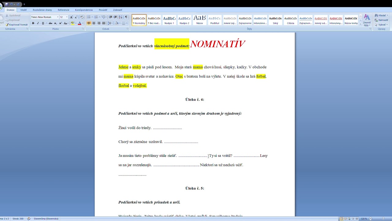Apply yellow text highlight color
This screenshot has width=392, height=221.
pyautogui.click(x=72, y=23)
